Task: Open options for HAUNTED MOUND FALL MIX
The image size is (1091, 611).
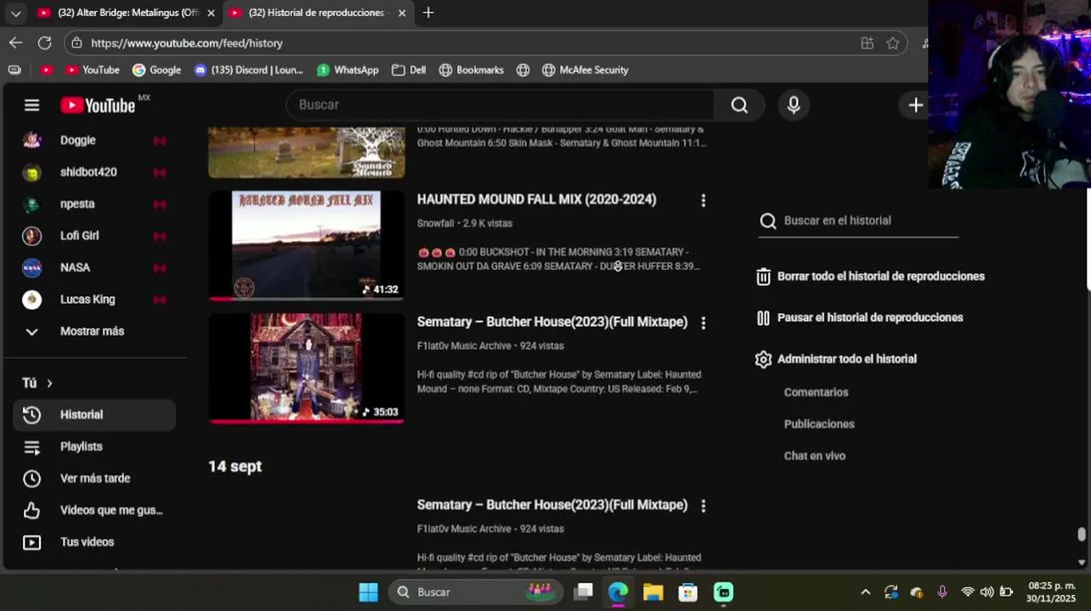Action: pos(703,200)
